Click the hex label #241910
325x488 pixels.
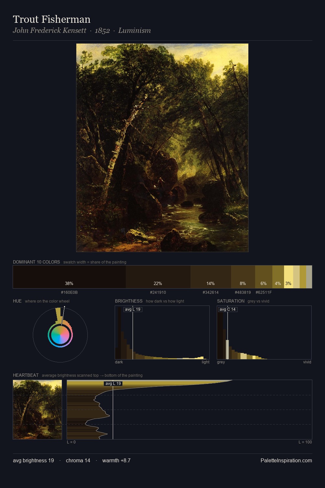(x=158, y=292)
